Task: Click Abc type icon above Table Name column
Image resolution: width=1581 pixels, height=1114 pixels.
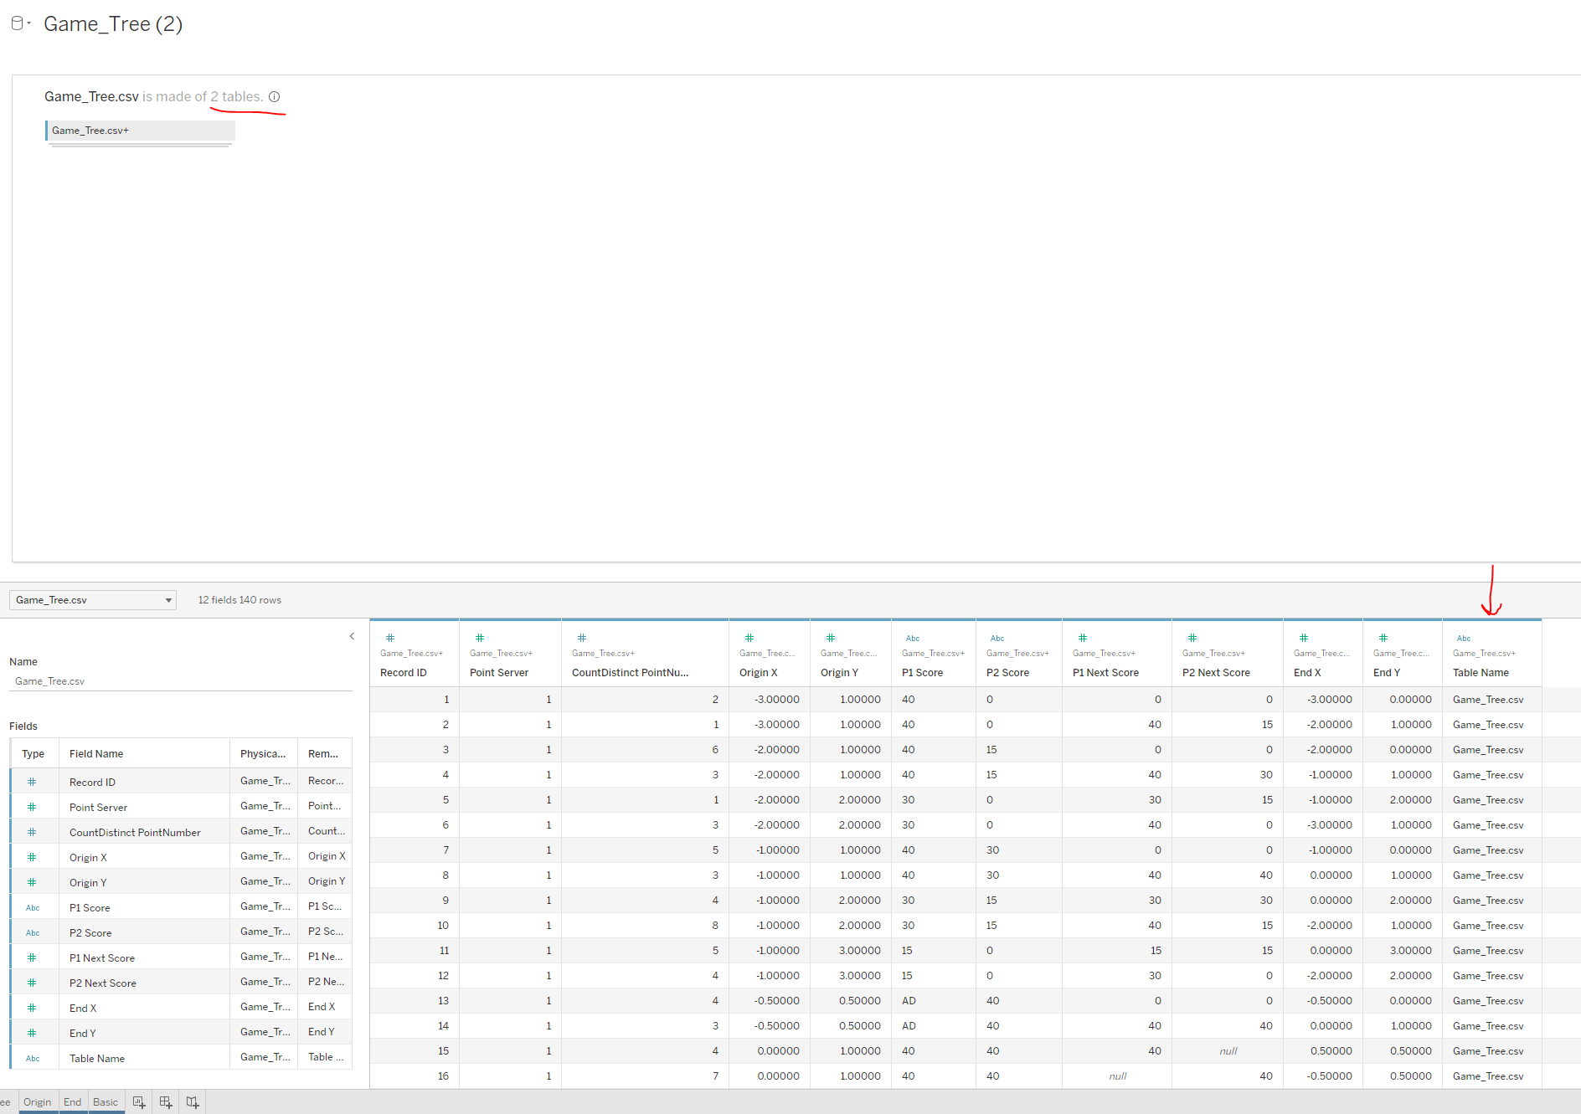Action: (x=1463, y=638)
